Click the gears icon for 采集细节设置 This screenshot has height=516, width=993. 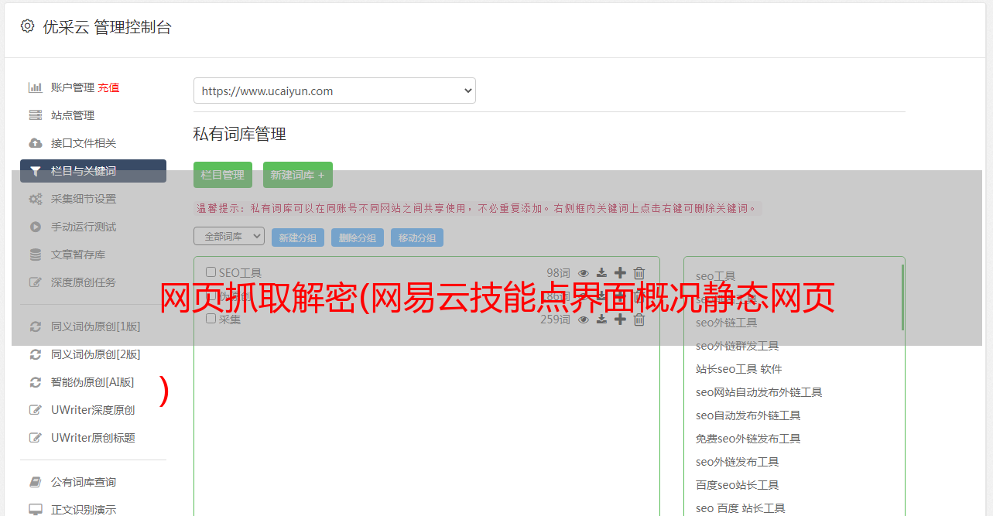point(35,199)
